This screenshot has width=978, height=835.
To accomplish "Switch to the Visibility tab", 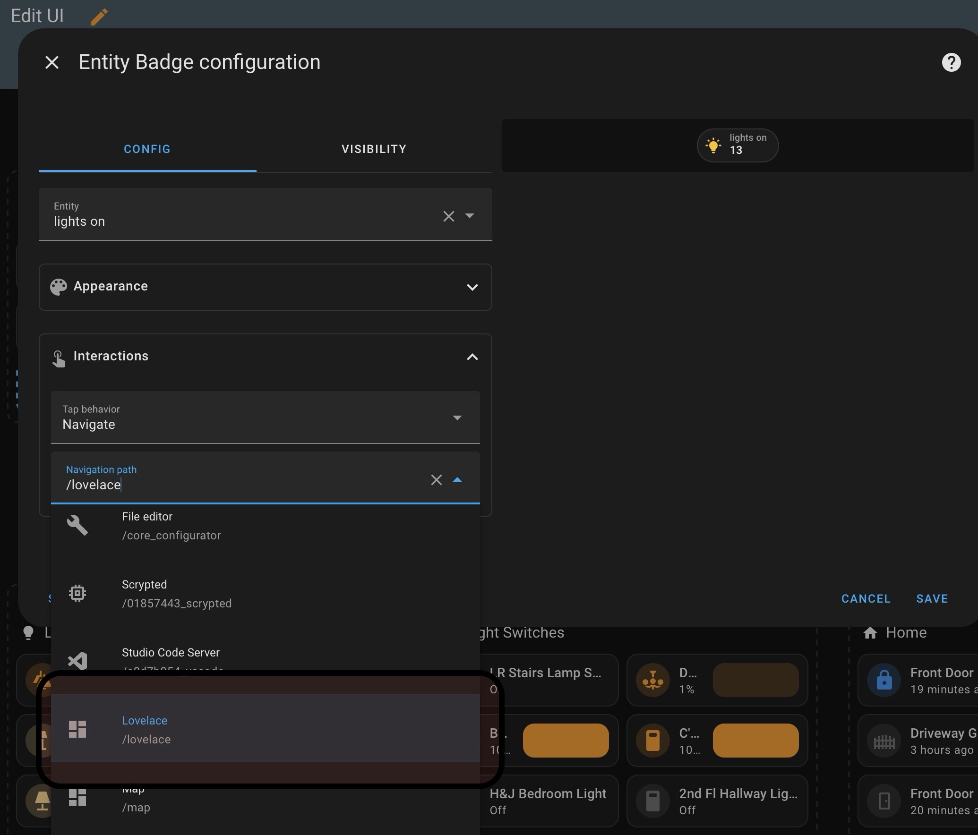I will [x=374, y=149].
